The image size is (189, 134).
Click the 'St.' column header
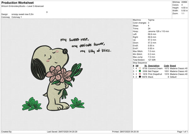(146, 66)
